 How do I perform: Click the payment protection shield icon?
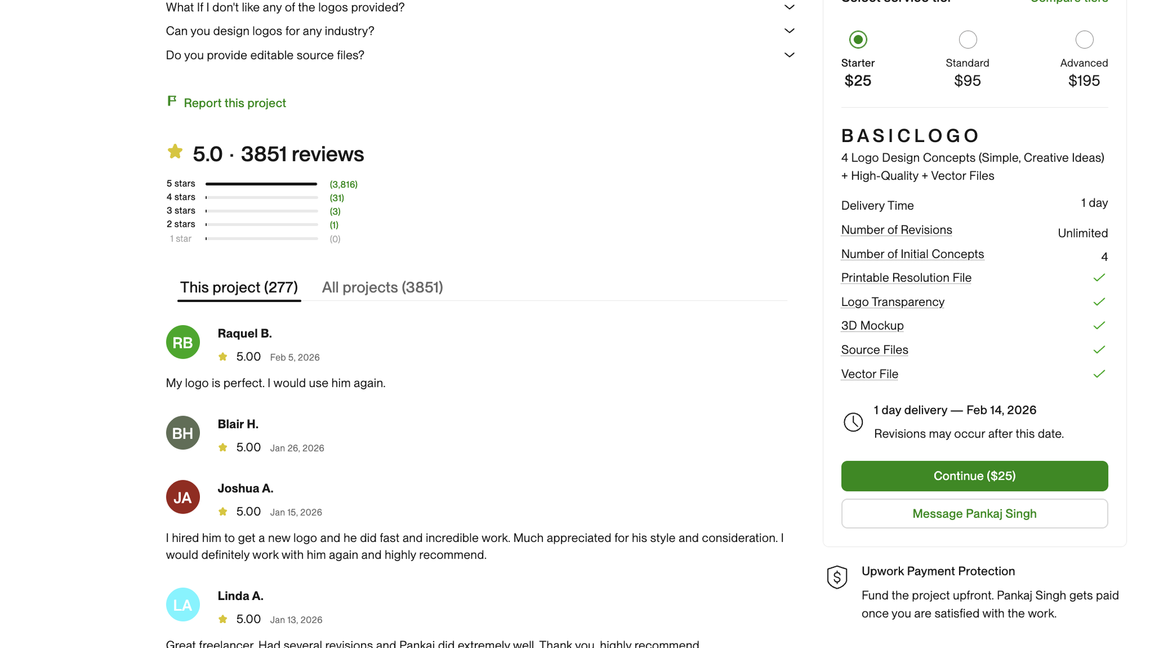click(837, 577)
